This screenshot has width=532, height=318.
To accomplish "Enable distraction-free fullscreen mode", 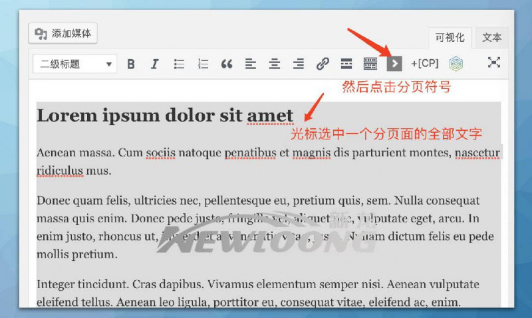I will [493, 62].
